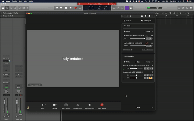Toggle the metronome icon
The width and height of the screenshot is (194, 121).
click(x=131, y=8)
